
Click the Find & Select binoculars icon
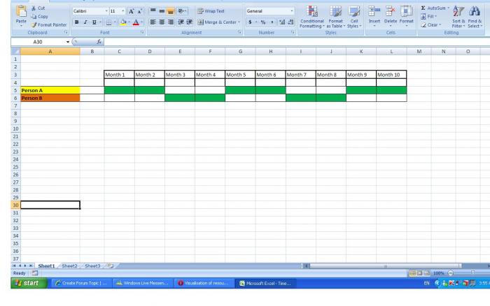475,12
